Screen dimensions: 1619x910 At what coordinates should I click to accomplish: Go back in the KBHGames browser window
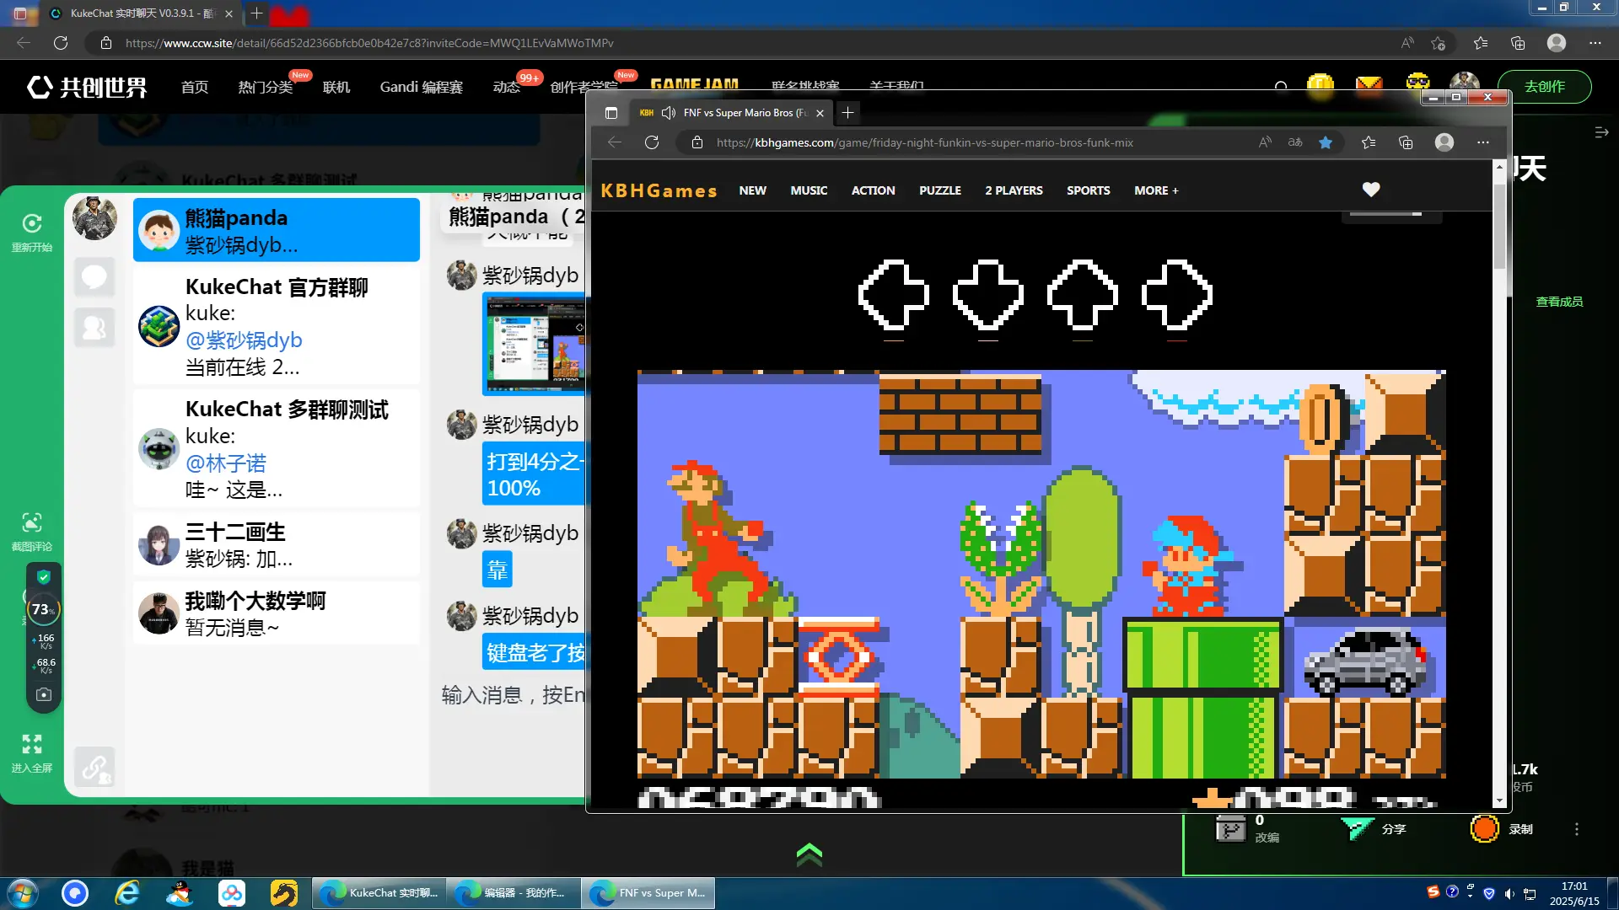coord(615,142)
